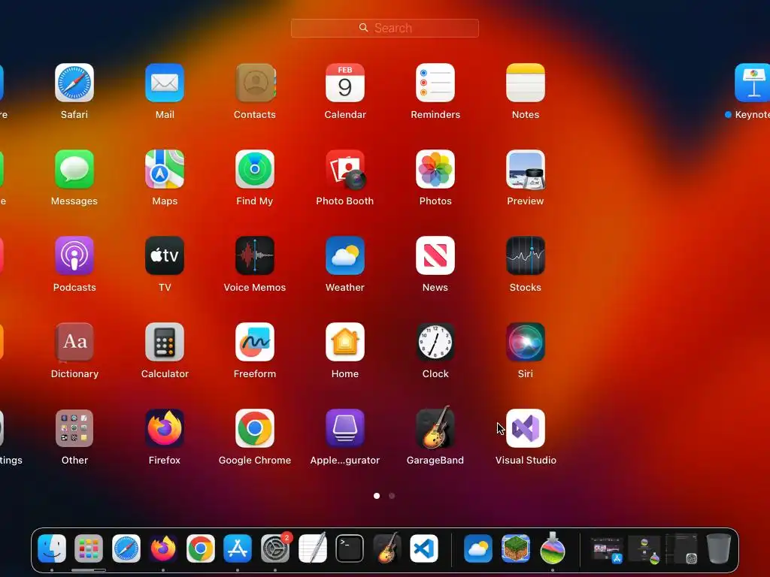Open GarageBand from the Launchpad grid

tap(435, 428)
